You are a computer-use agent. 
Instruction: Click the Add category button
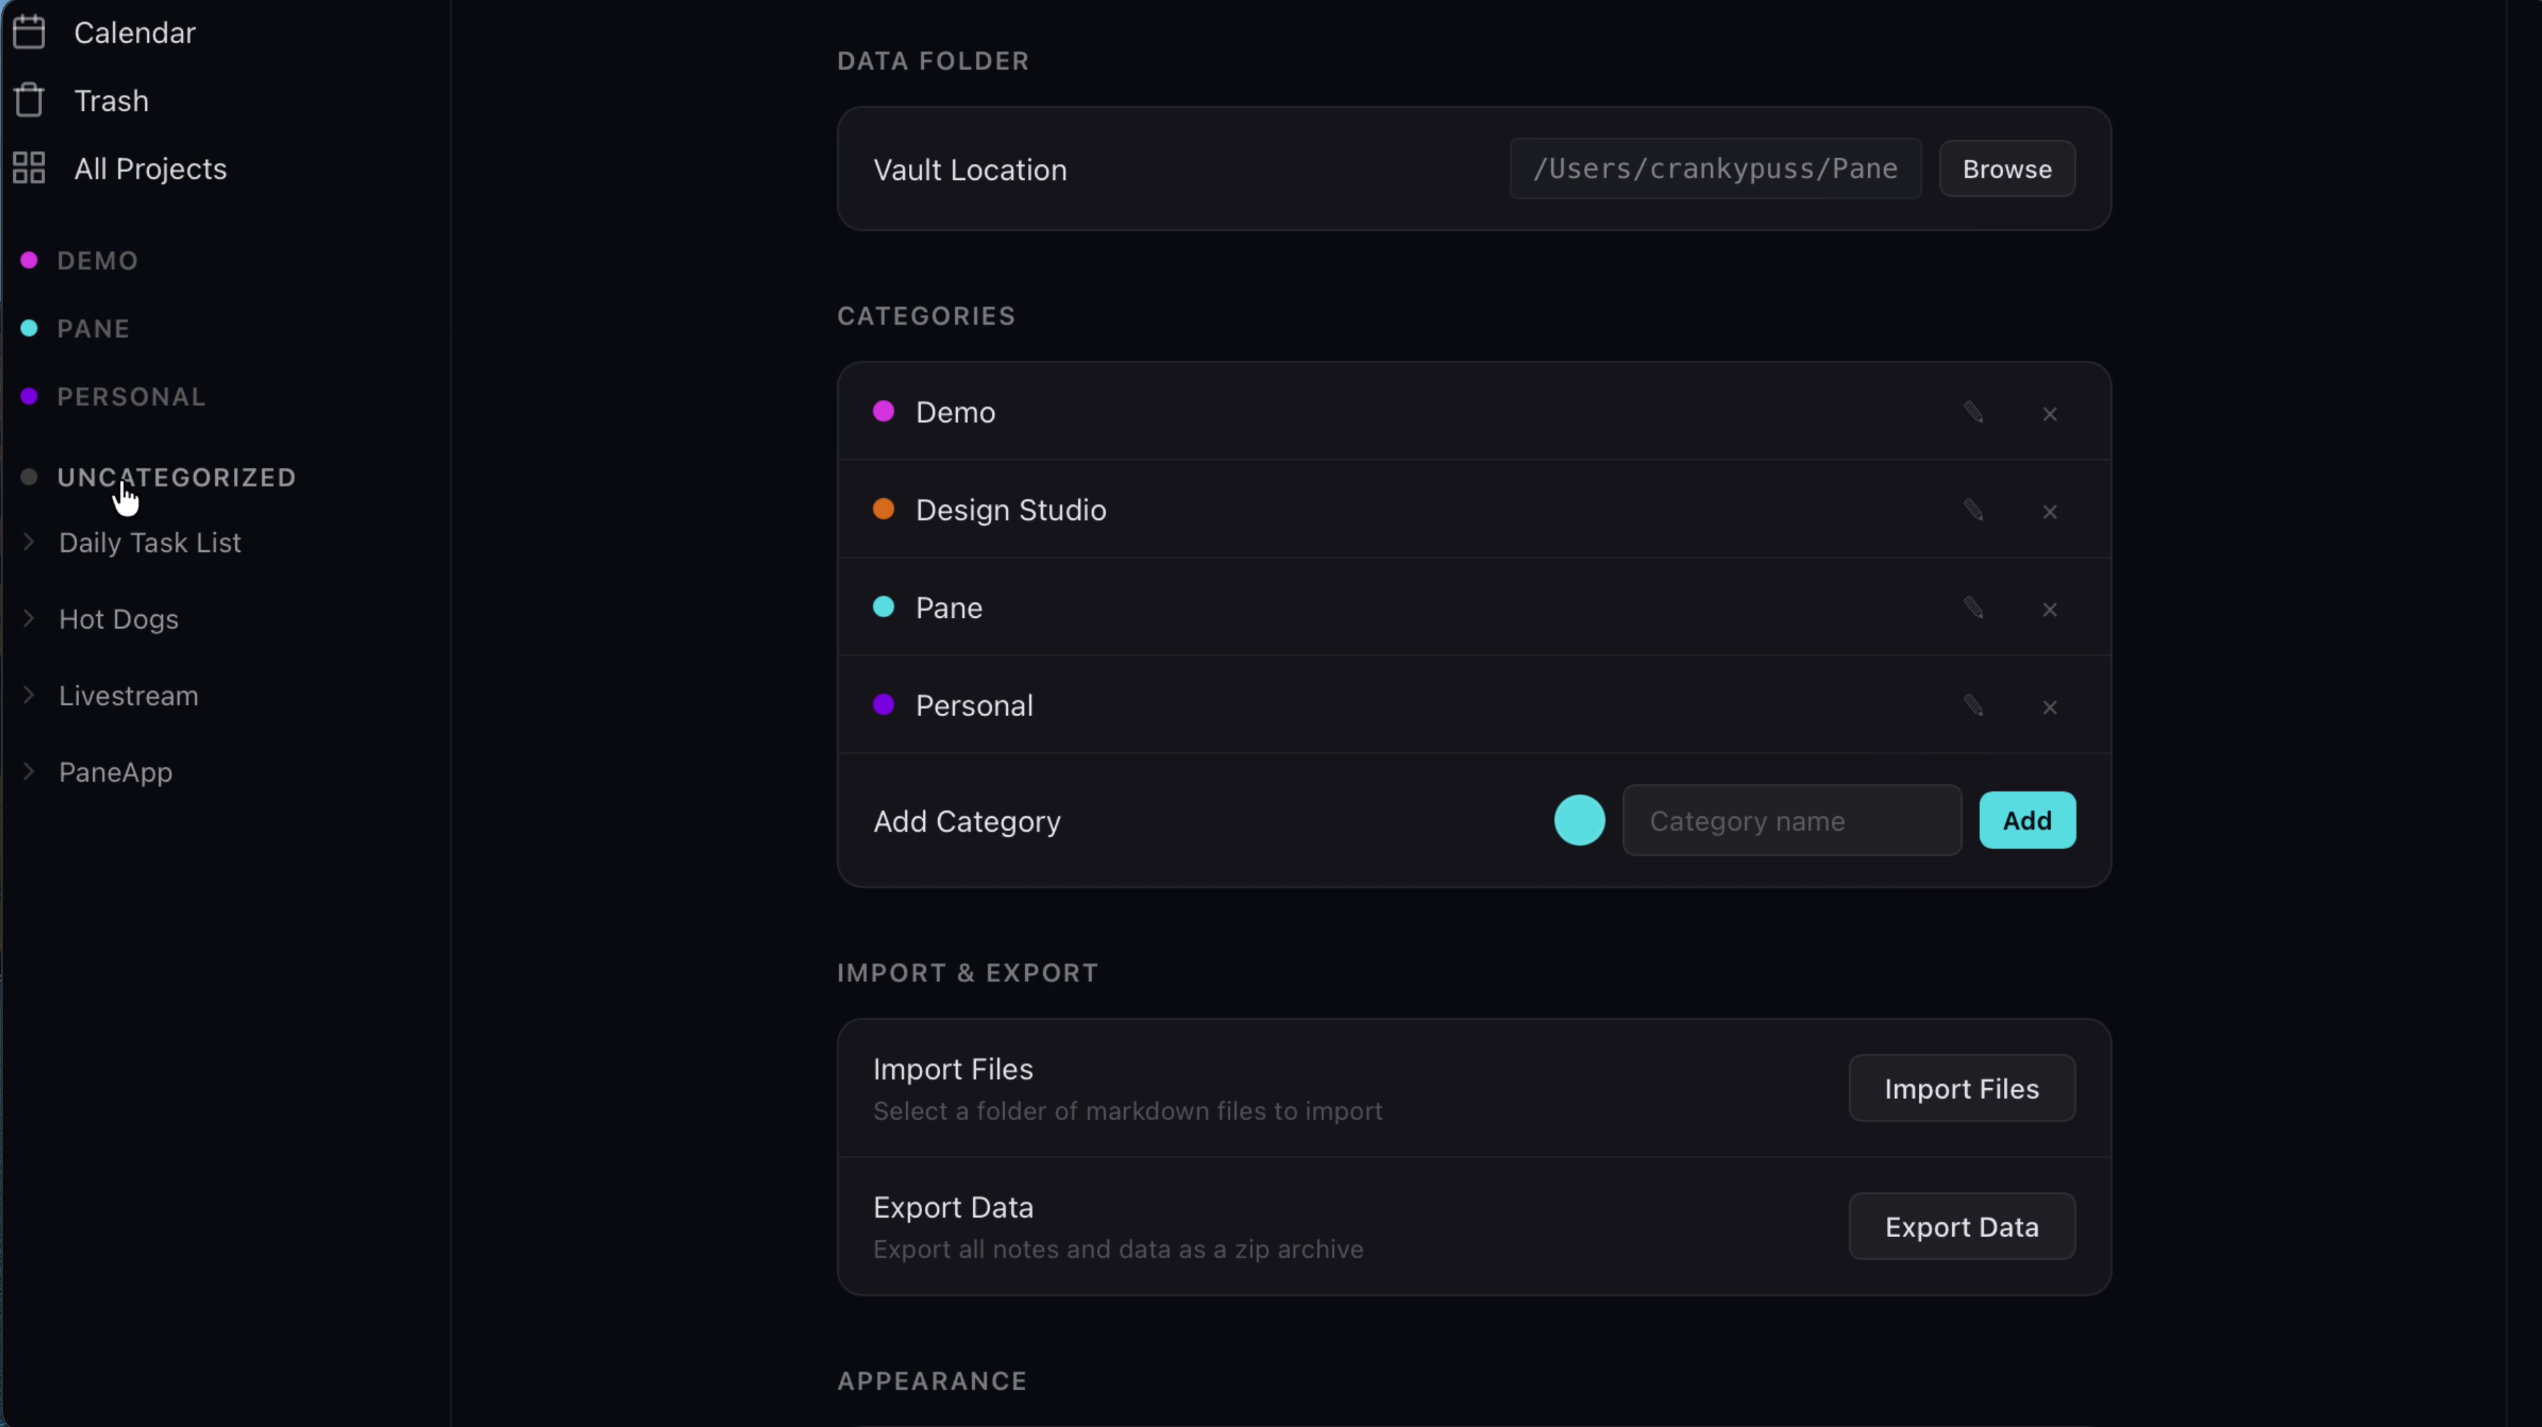coord(2027,820)
